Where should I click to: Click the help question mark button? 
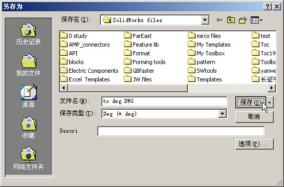[x=267, y=7]
